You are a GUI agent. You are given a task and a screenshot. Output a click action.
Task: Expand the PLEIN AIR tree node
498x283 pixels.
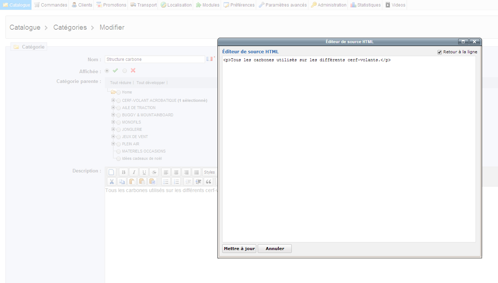click(x=113, y=144)
